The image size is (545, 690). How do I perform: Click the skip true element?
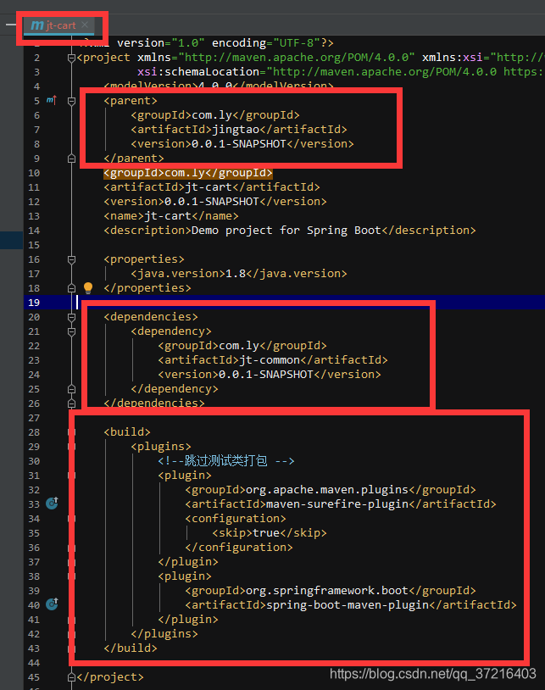point(270,533)
